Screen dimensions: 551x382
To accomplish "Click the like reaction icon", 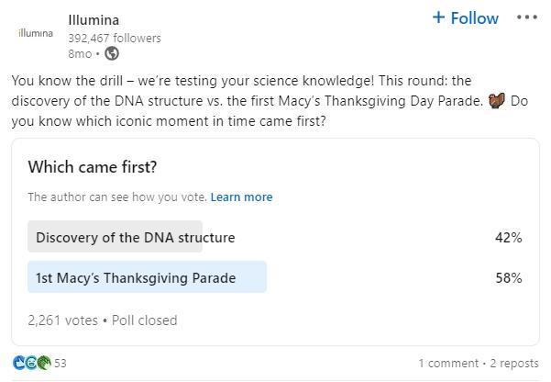I will pos(18,363).
